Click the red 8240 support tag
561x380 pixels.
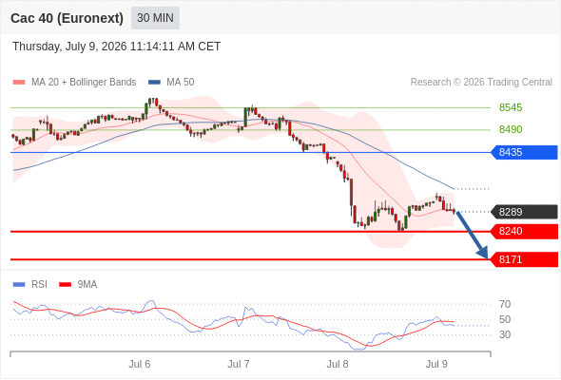[524, 231]
